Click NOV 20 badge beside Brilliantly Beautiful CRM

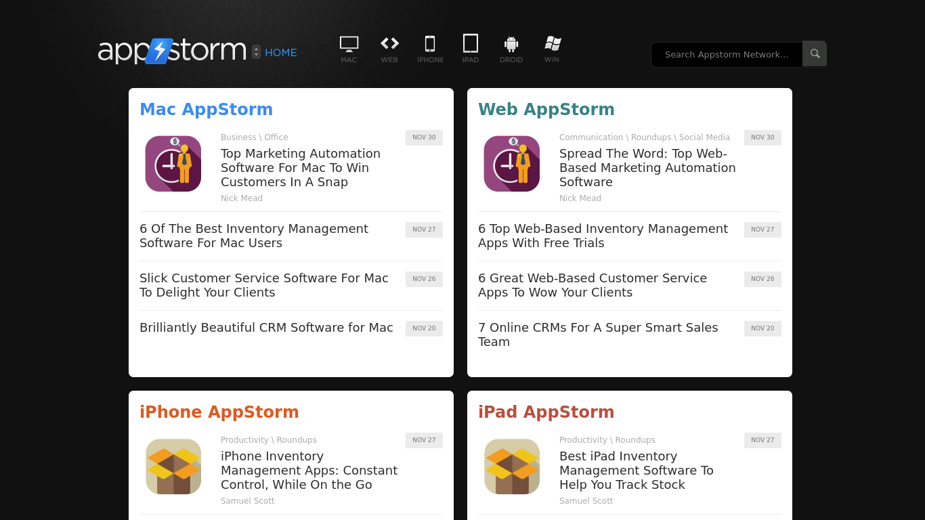(x=424, y=328)
